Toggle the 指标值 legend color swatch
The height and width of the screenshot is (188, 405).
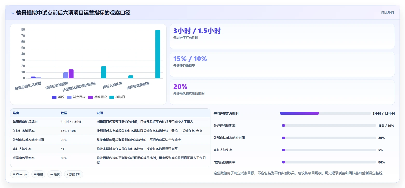112,97
